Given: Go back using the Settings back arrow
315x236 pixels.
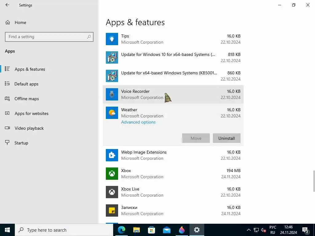Looking at the screenshot, I should click(7, 5).
